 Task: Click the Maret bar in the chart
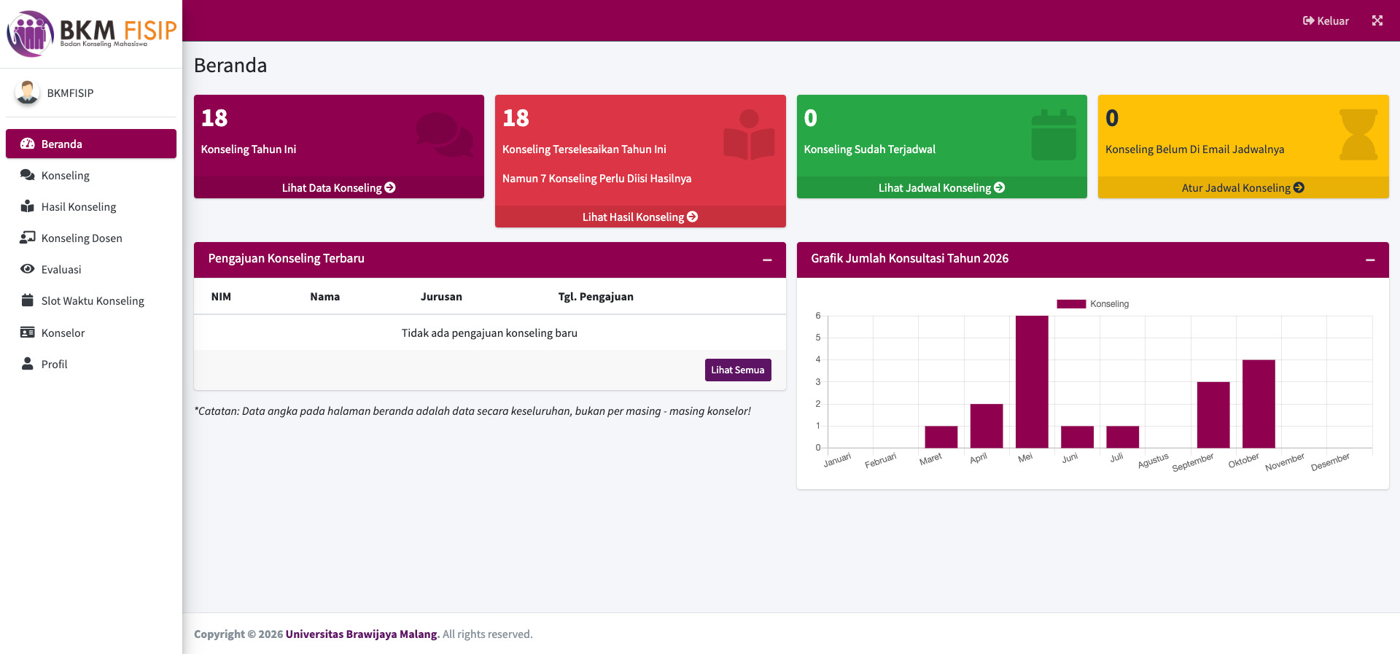point(941,437)
